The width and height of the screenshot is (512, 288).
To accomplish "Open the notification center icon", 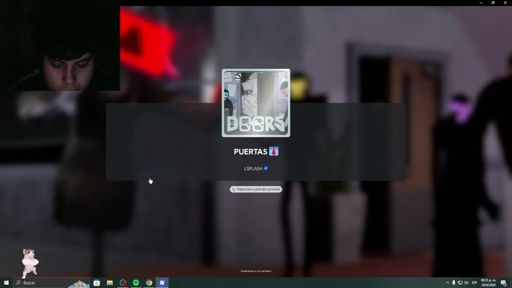I will click(x=504, y=283).
